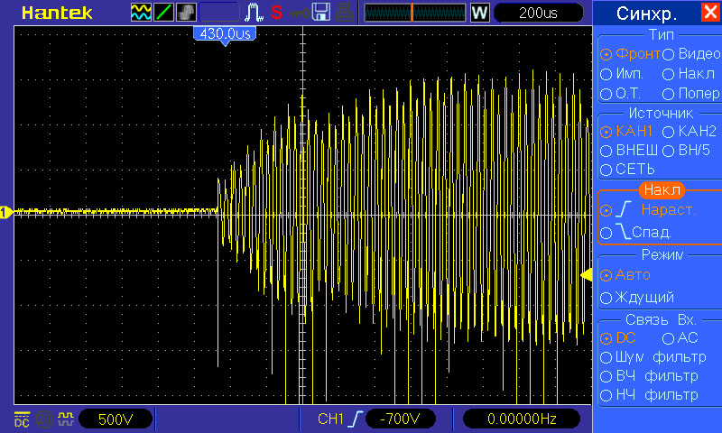Click the printer icon

[x=344, y=13]
